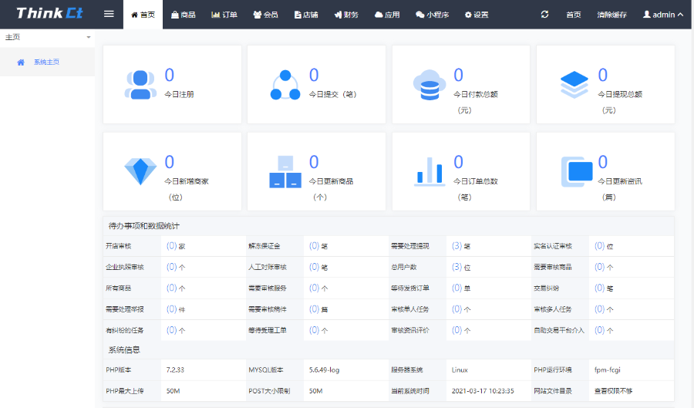This screenshot has height=408, width=694.
Task: Switch to the 订单 menu tab
Action: click(224, 15)
